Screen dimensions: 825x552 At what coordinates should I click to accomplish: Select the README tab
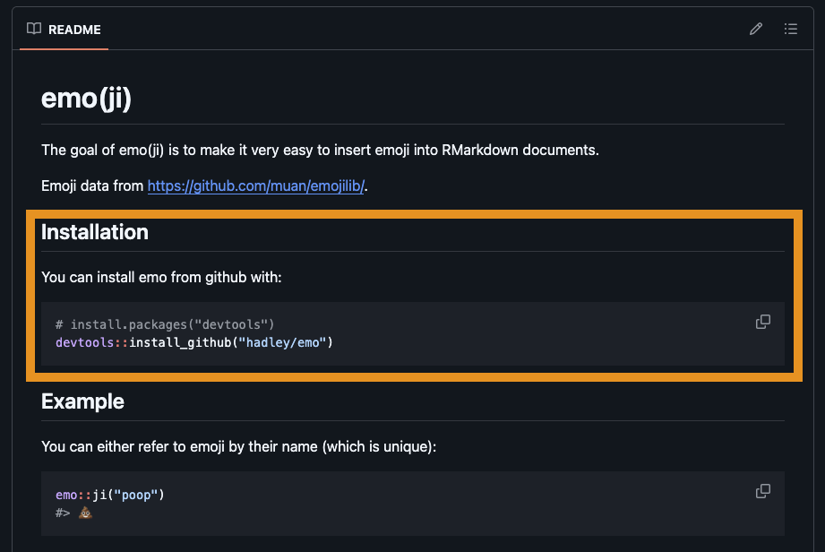click(x=73, y=29)
